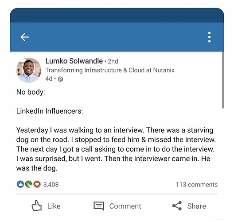Toggle the Like button label
The width and height of the screenshot is (234, 222).
[x=54, y=206]
